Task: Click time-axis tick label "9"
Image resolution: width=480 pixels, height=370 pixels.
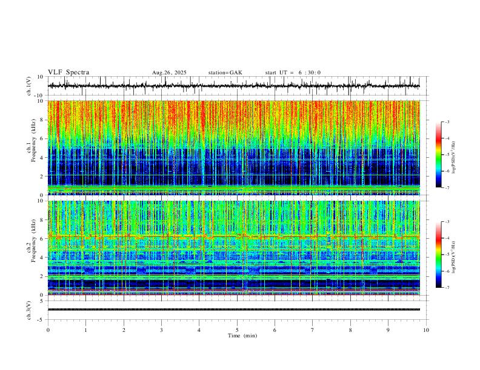Action: pyautogui.click(x=388, y=330)
